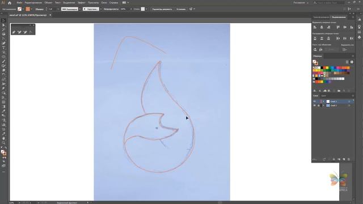Select the Magic Wand tool
The image size is (363, 204).
pyautogui.click(x=3, y=29)
